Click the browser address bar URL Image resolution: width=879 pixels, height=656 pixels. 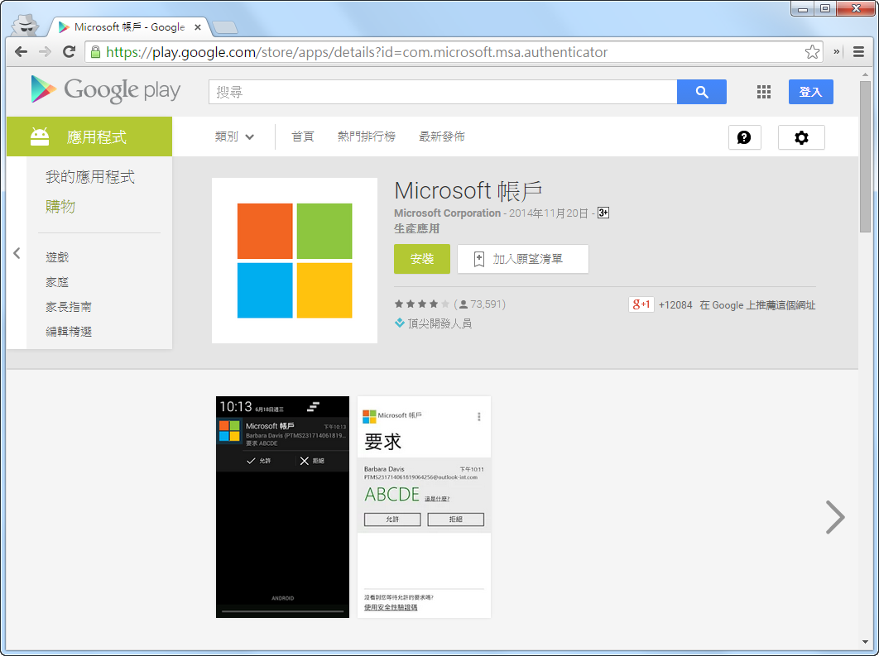tap(357, 52)
